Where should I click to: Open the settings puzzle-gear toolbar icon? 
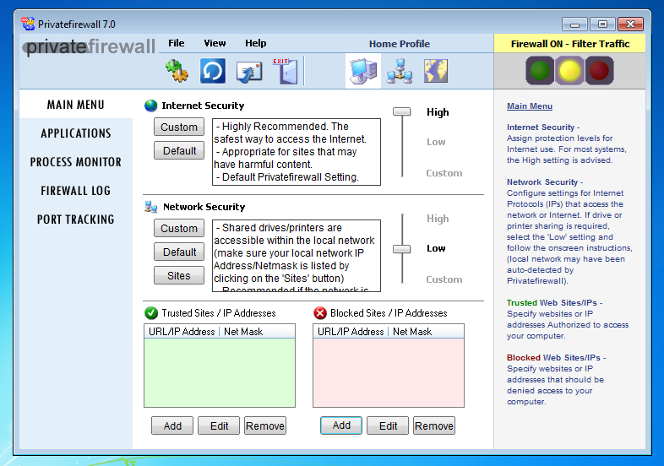click(177, 71)
